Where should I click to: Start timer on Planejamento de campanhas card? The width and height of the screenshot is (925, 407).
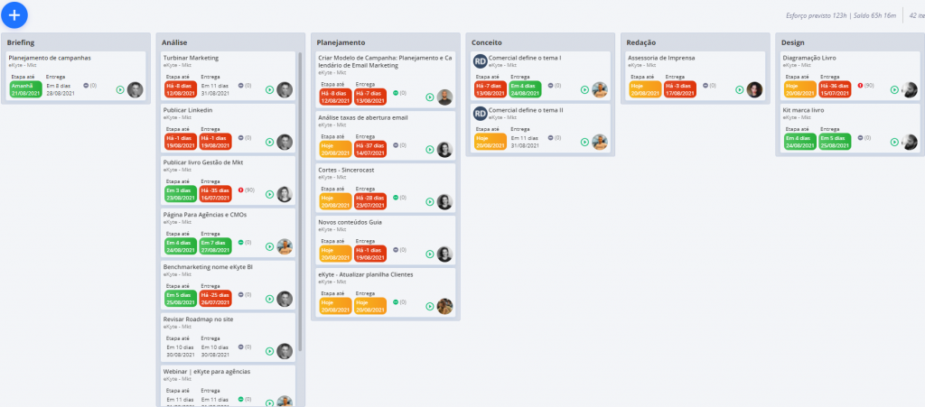[x=120, y=90]
